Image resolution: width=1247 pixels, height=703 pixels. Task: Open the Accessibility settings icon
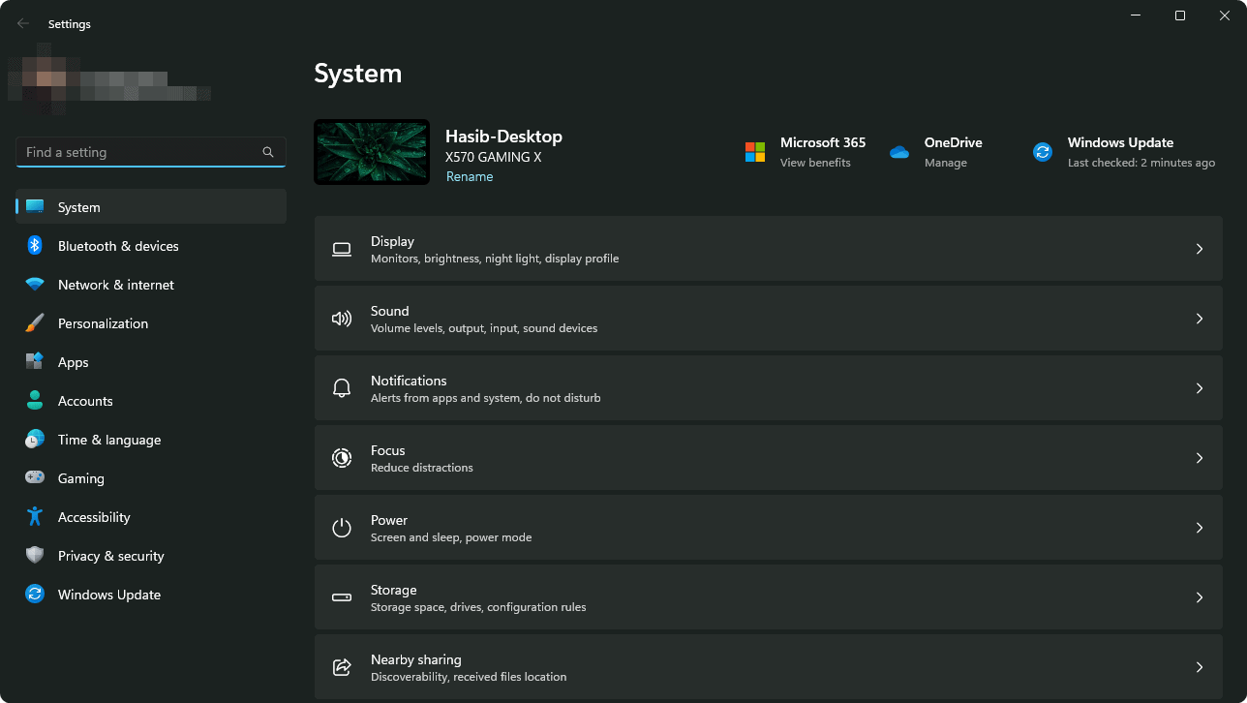pyautogui.click(x=35, y=516)
